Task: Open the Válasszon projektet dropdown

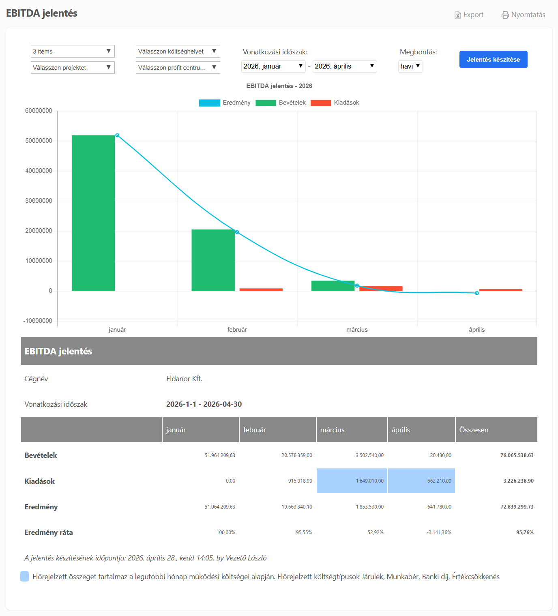Action: [x=73, y=68]
